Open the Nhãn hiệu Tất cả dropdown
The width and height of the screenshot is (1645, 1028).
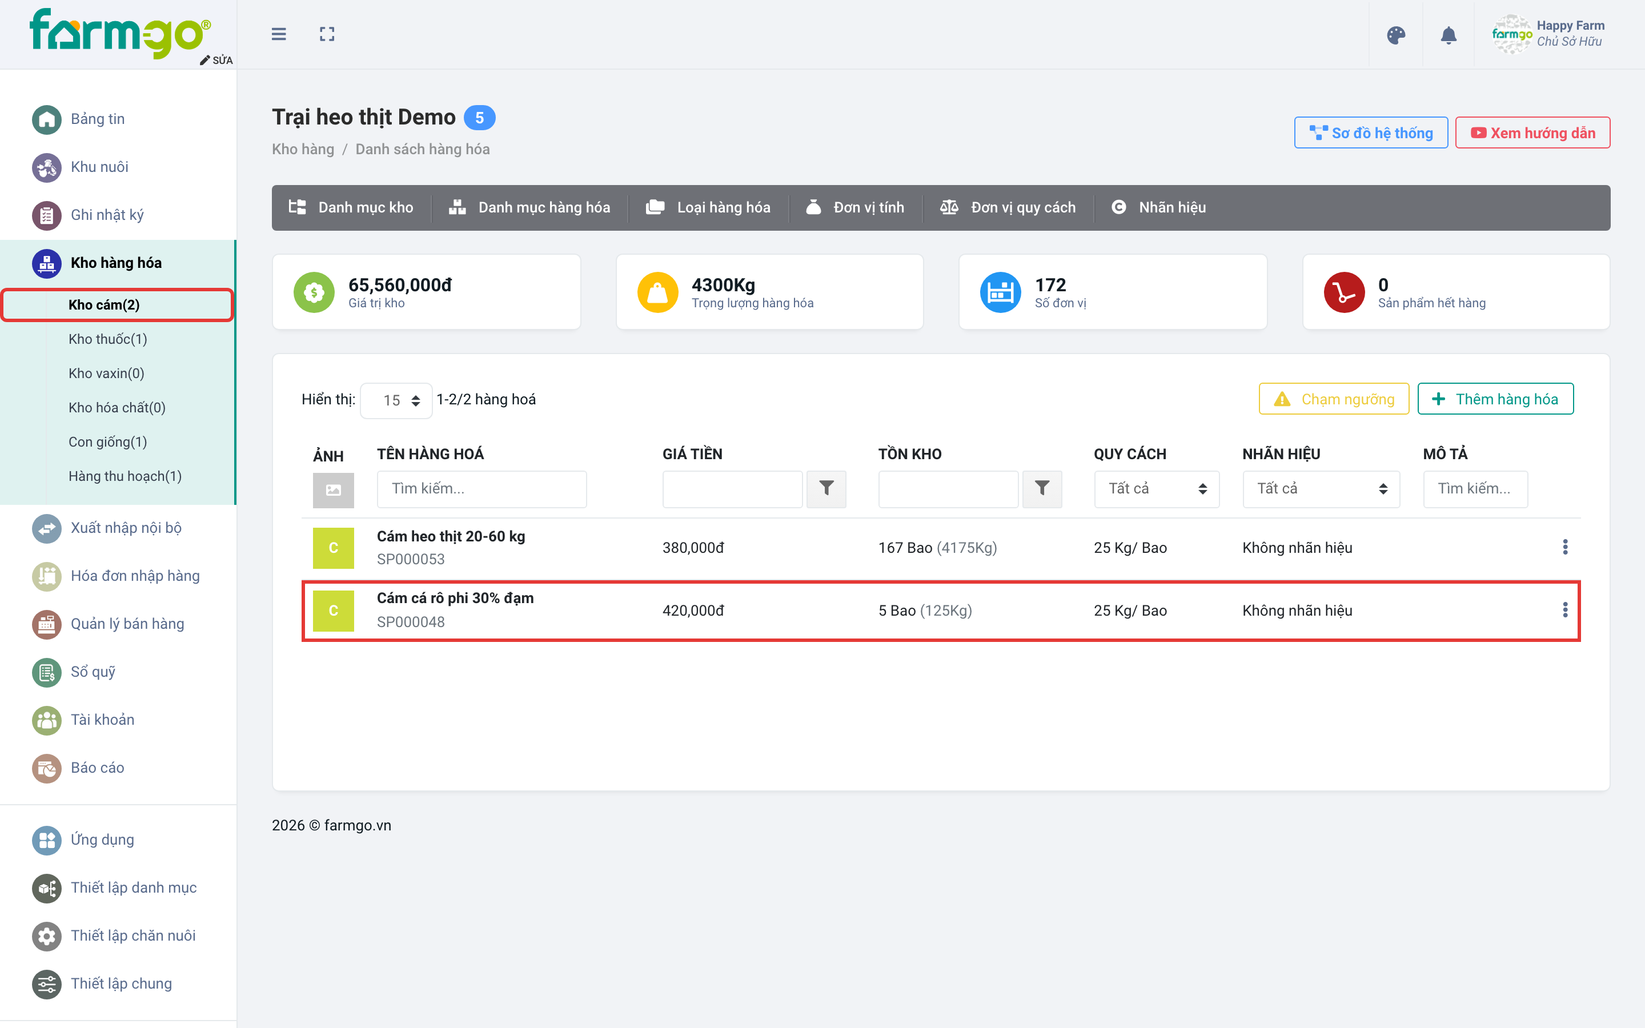1321,489
